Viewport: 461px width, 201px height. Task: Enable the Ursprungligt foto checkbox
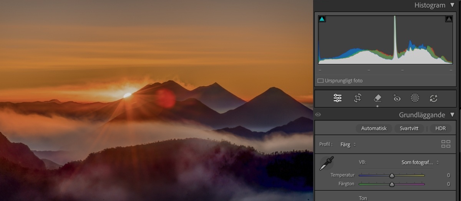tap(320, 81)
